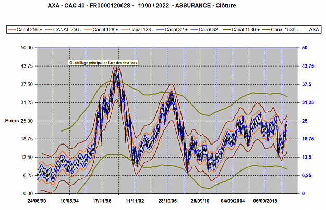
Task: Click the 25,00 left axis label
Action: point(27,121)
